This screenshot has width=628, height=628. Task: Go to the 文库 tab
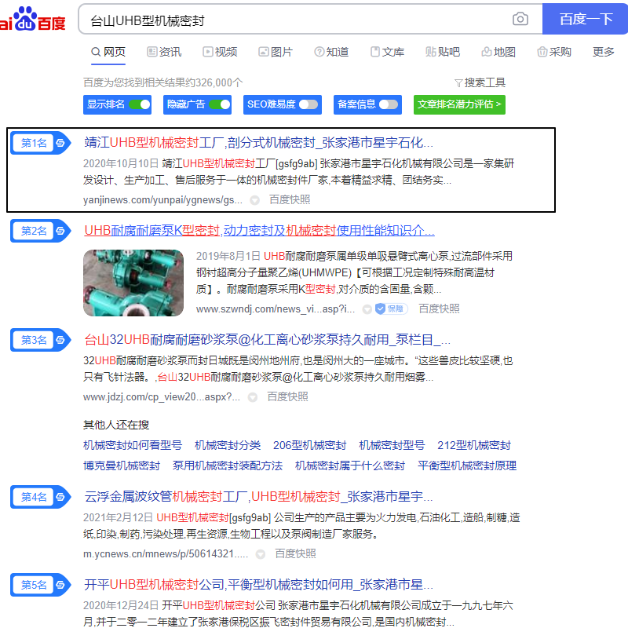click(387, 52)
